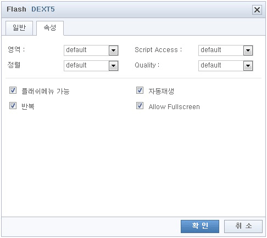Disable the 자동재생 checkbox

pyautogui.click(x=140, y=90)
